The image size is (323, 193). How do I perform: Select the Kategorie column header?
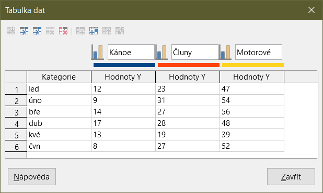59,77
